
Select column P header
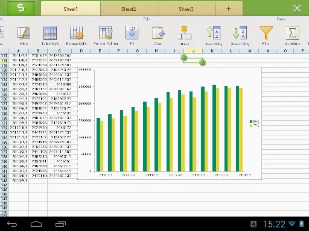pyautogui.click(x=302, y=51)
